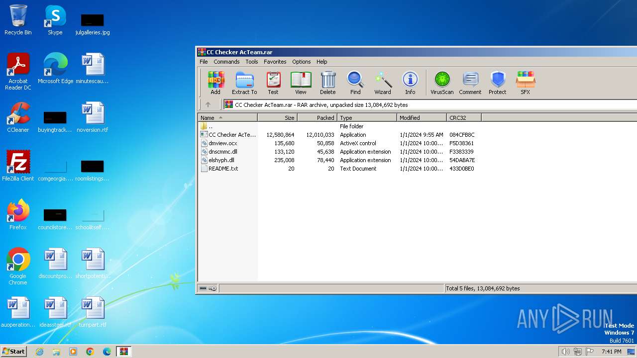Image resolution: width=637 pixels, height=358 pixels.
Task: Open Windows Explorer from the taskbar
Action: click(x=56, y=352)
